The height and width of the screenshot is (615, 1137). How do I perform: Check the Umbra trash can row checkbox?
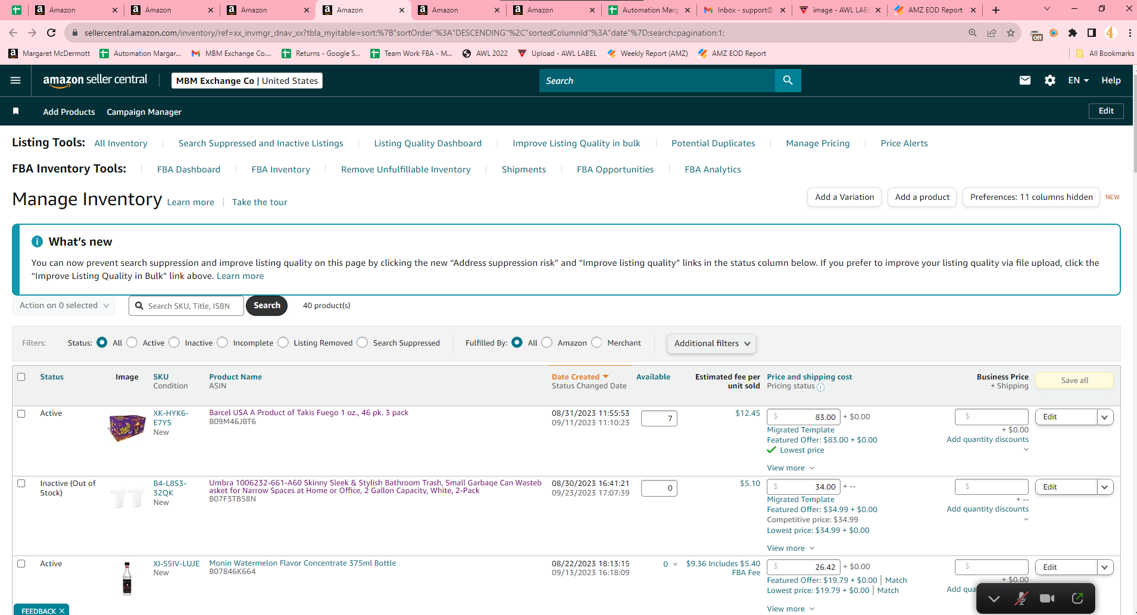(21, 484)
